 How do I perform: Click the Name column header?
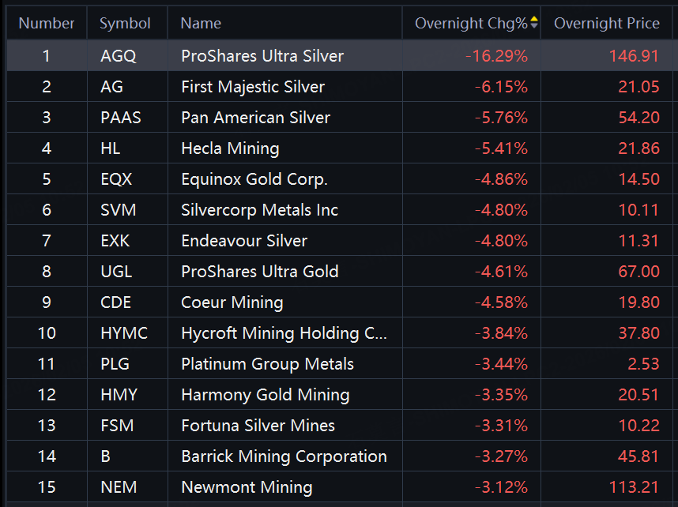pos(201,24)
